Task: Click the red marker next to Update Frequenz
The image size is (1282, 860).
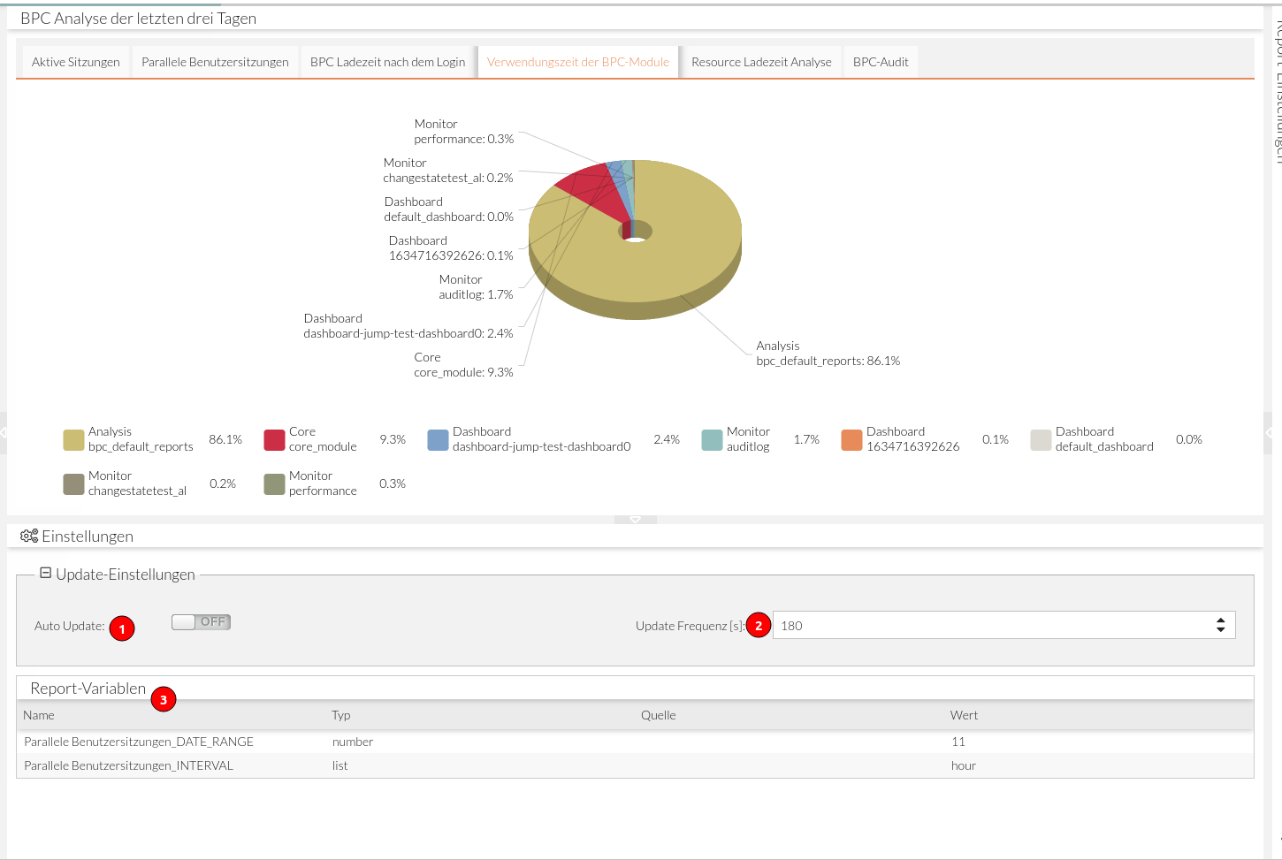Action: 758,625
